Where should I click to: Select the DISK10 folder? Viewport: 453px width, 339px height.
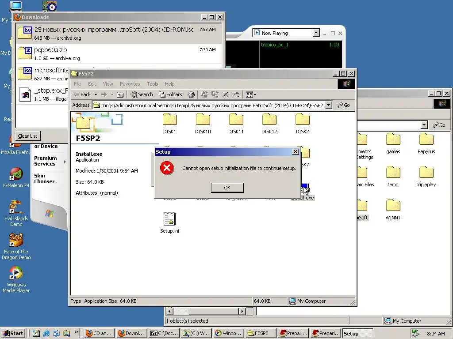coord(203,124)
